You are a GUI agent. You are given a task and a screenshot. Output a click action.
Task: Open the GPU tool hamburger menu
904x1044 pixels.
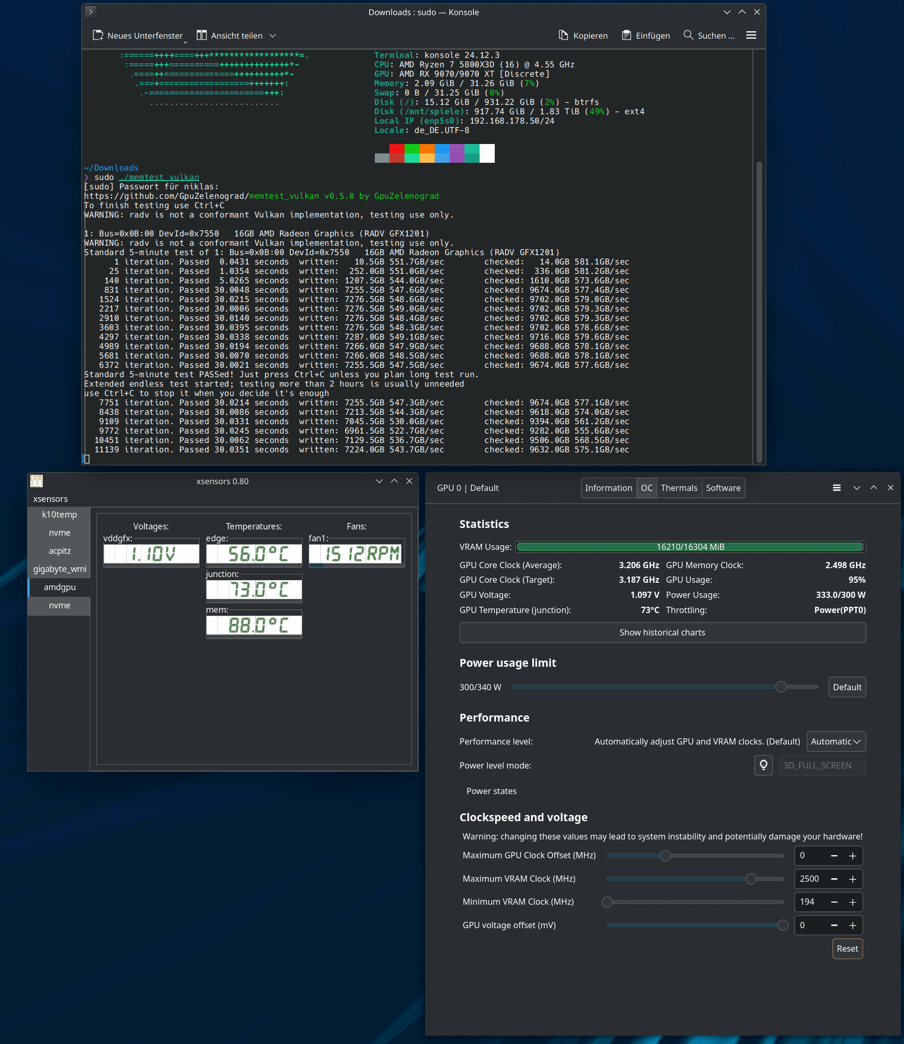point(837,488)
